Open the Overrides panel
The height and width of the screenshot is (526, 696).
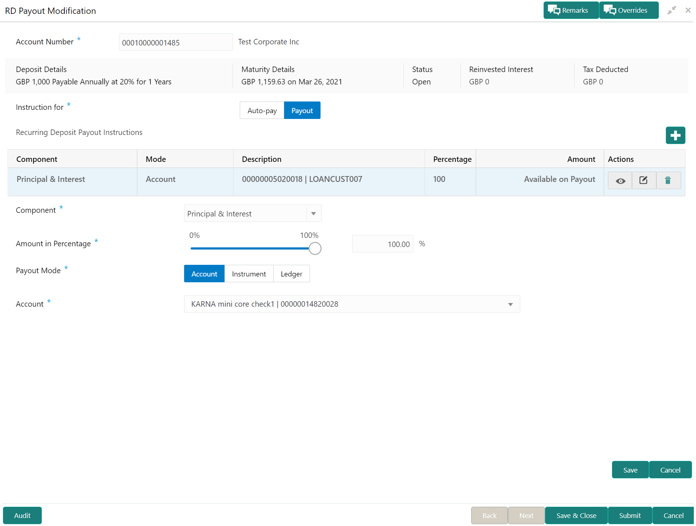pyautogui.click(x=629, y=10)
